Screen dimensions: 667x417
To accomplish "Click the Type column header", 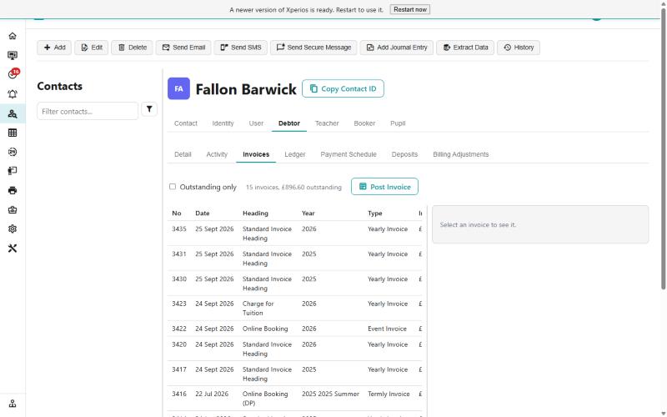I will click(x=374, y=214).
